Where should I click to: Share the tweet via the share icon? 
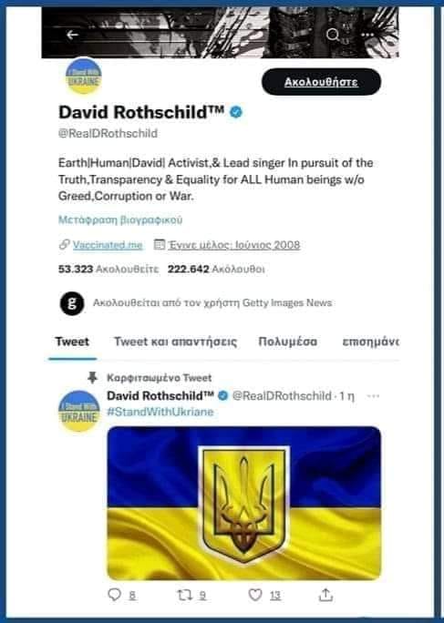click(x=325, y=595)
